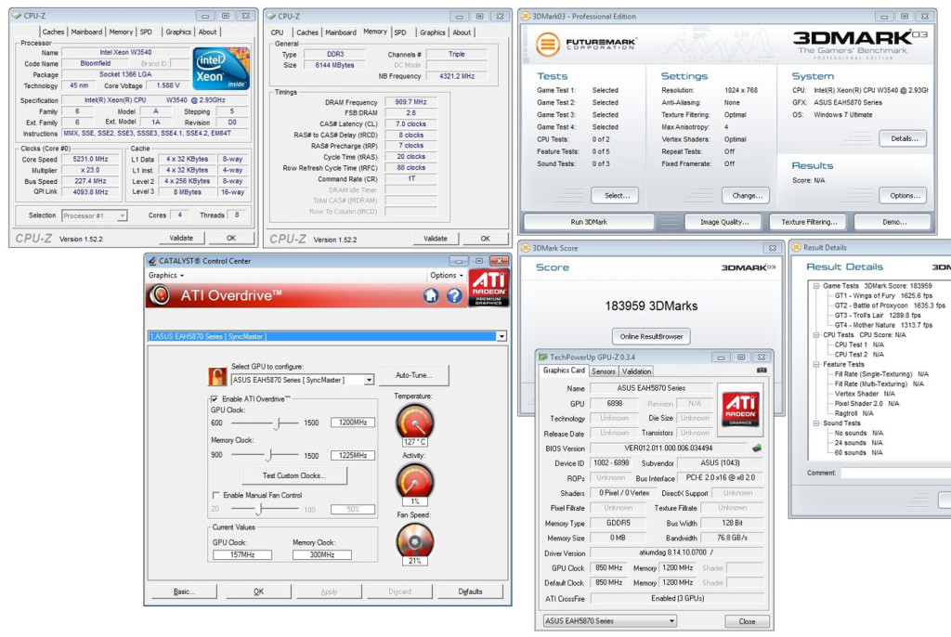Open the Graphics menu in Catalyst

(x=165, y=276)
